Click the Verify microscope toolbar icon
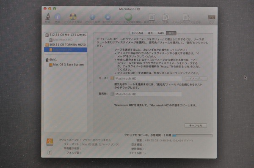The image size is (254, 168). point(47,16)
